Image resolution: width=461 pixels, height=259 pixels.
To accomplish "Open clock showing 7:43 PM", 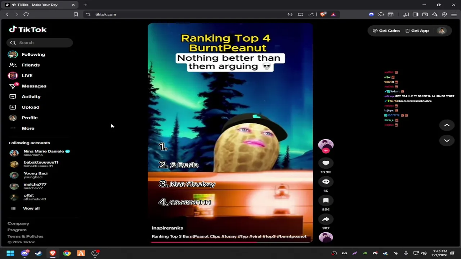I will [x=440, y=253].
